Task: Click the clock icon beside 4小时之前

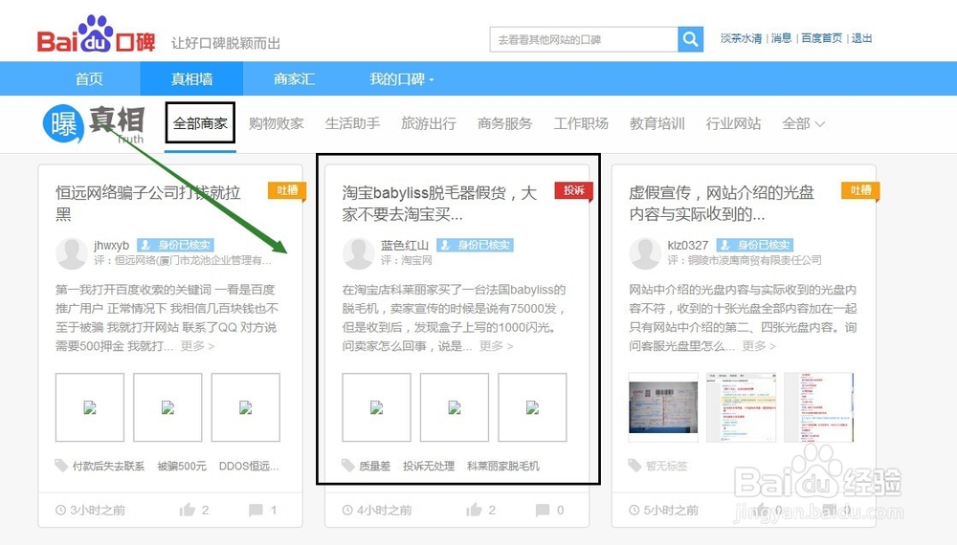Action: click(x=347, y=510)
